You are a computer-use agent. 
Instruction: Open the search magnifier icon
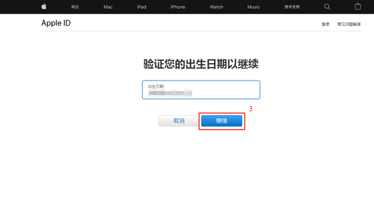coord(327,7)
